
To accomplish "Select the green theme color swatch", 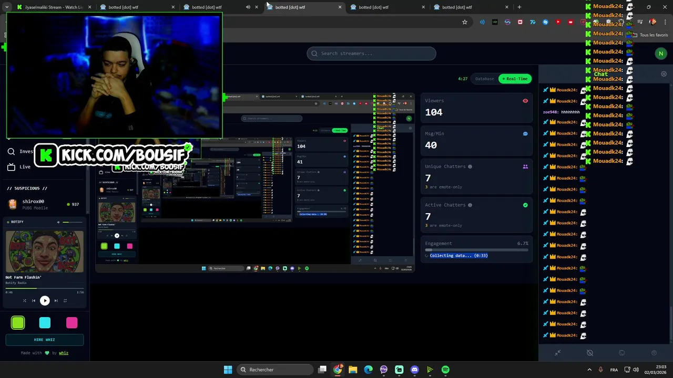I will pos(18,323).
